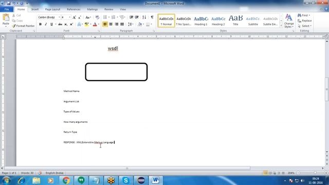Click the Grow Font icon
Screen dimensions: 329x185
pyautogui.click(x=74, y=17)
